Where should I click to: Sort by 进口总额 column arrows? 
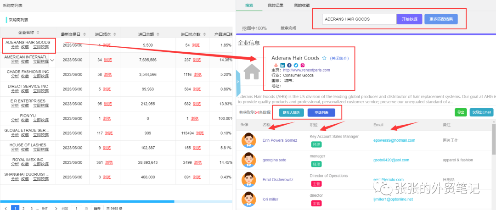pyautogui.click(x=158, y=34)
